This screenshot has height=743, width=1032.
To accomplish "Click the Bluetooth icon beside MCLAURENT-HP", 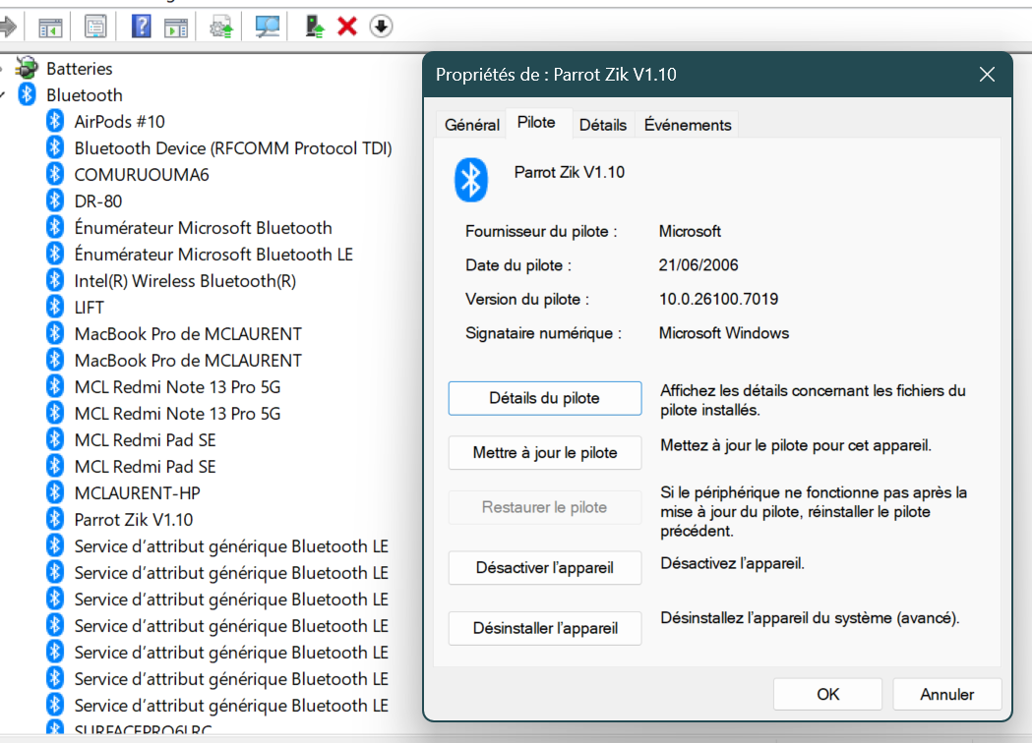I will pyautogui.click(x=55, y=492).
